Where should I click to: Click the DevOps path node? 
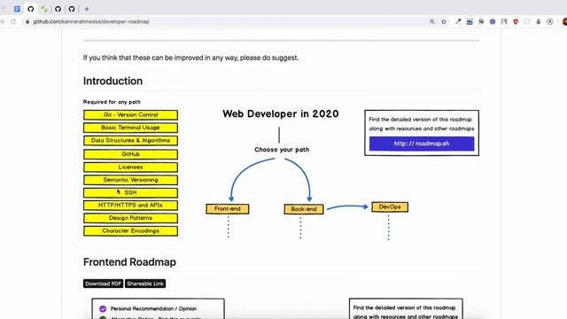point(390,206)
